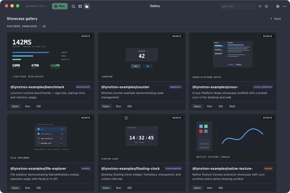Open floating-clock example in IDE
This screenshot has width=290, height=193.
click(x=129, y=188)
